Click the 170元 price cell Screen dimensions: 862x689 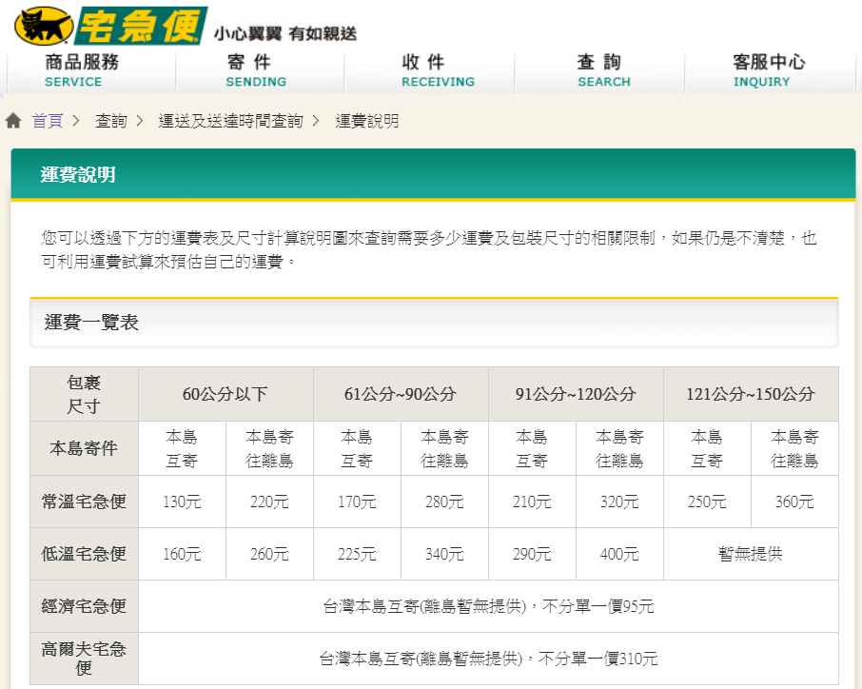click(x=358, y=502)
